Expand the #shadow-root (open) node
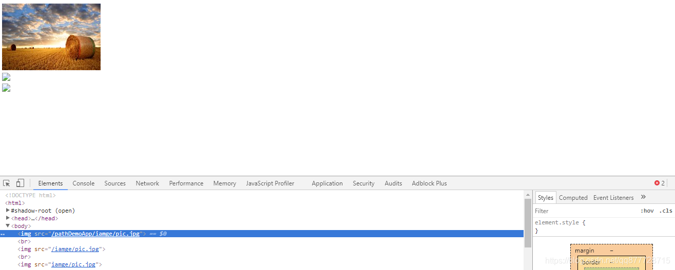Image resolution: width=675 pixels, height=270 pixels. pos(8,211)
